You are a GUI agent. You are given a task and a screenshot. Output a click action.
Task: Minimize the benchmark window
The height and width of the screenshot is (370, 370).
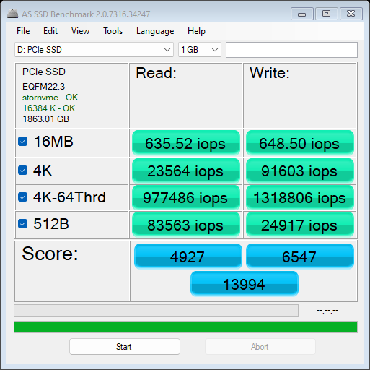tap(302, 14)
